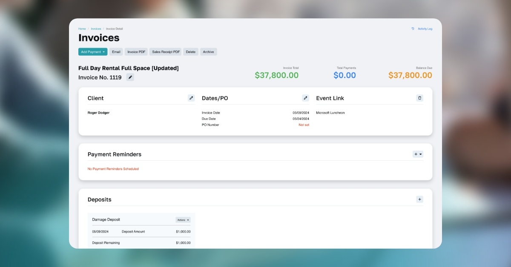This screenshot has width=511, height=267.
Task: Click the PO Number 'Not set' value
Action: [304, 125]
